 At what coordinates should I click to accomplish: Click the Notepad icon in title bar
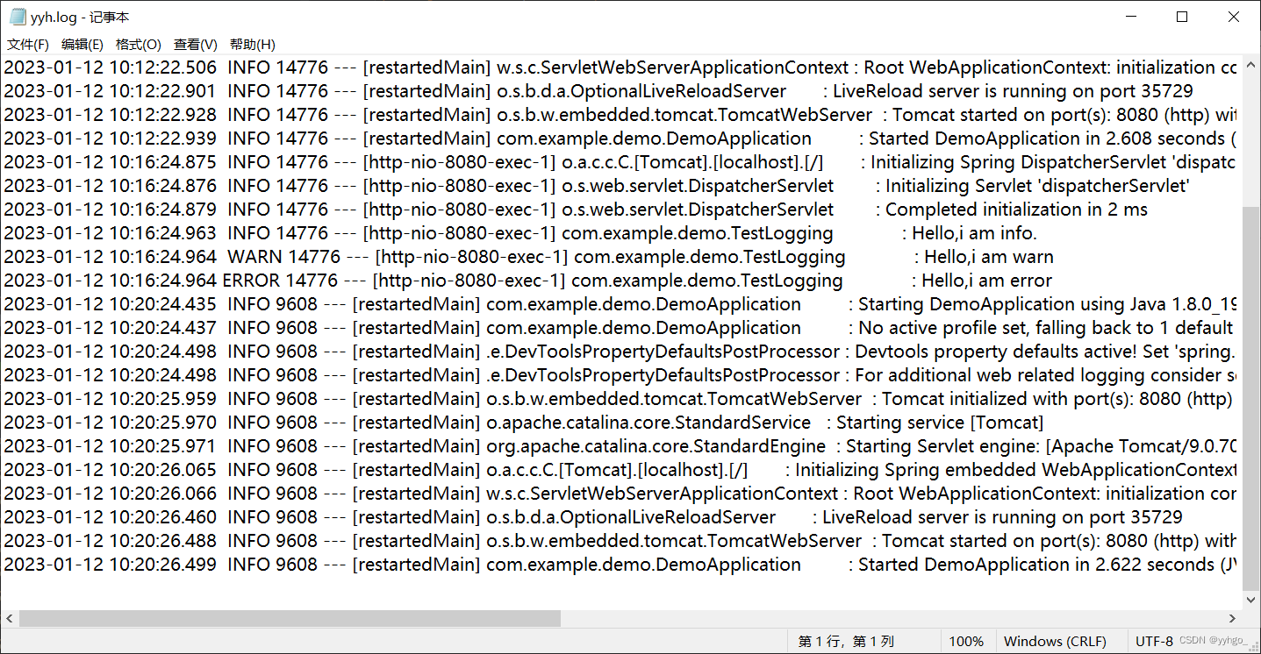point(18,17)
